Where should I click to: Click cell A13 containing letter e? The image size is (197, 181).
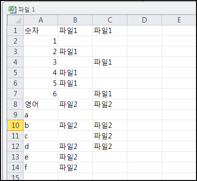[x=41, y=157]
